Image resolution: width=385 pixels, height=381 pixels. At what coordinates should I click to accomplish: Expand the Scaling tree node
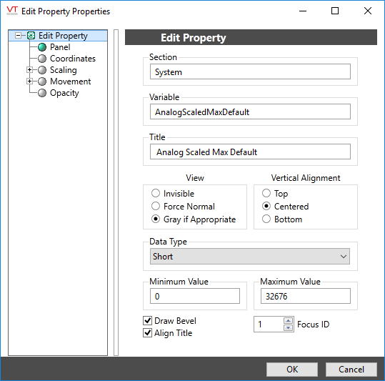29,70
